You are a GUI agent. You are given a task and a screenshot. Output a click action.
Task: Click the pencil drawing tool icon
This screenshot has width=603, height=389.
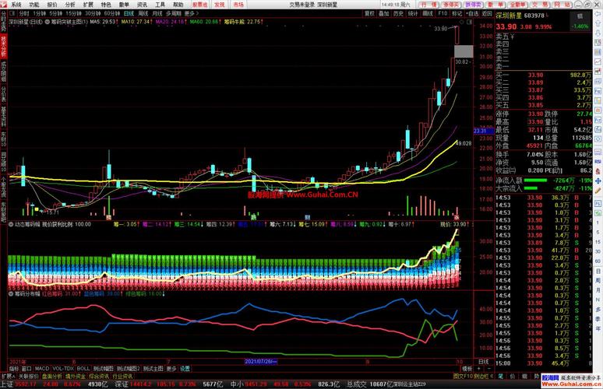[598, 191]
